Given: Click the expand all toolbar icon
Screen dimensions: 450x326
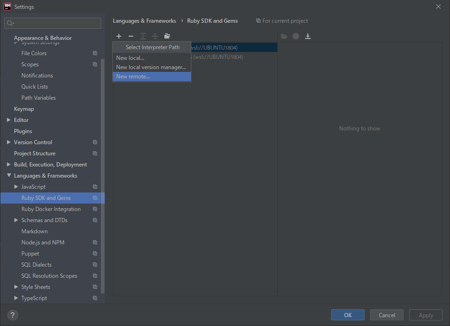Looking at the screenshot, I should (x=143, y=36).
